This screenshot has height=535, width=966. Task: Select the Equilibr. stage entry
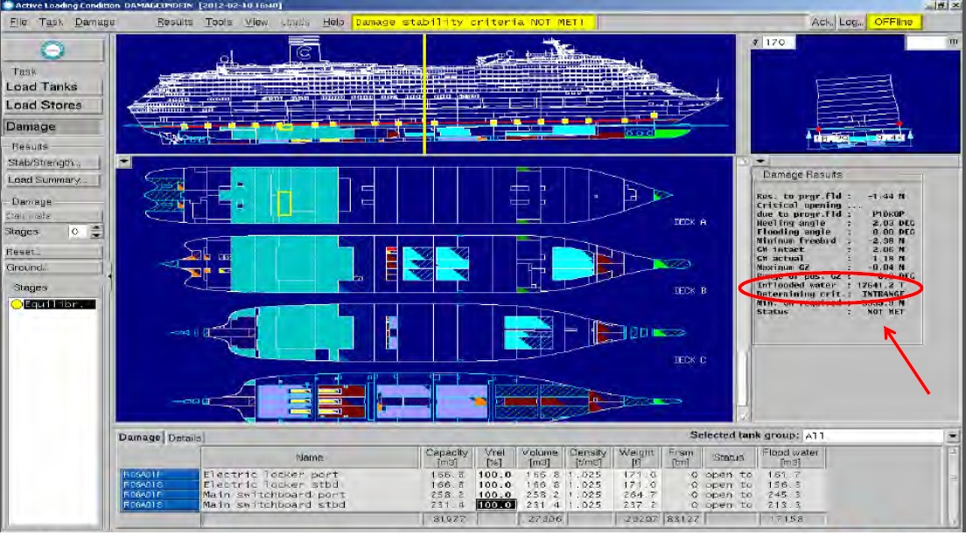coord(59,304)
